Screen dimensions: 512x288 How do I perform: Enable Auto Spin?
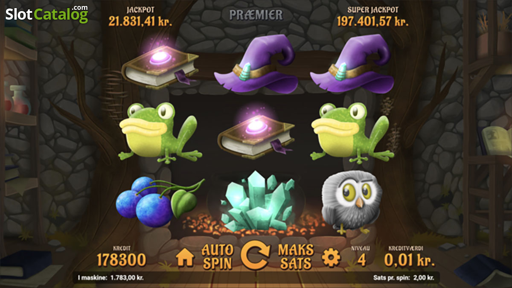[217, 256]
